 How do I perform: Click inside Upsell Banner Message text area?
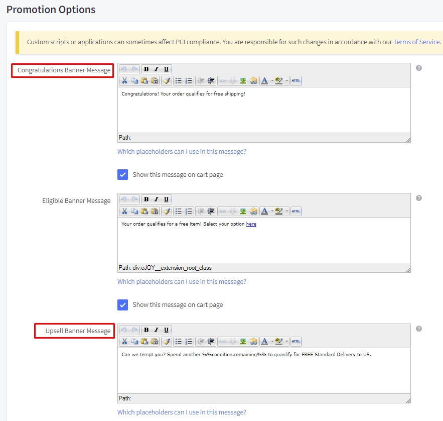coord(264,371)
